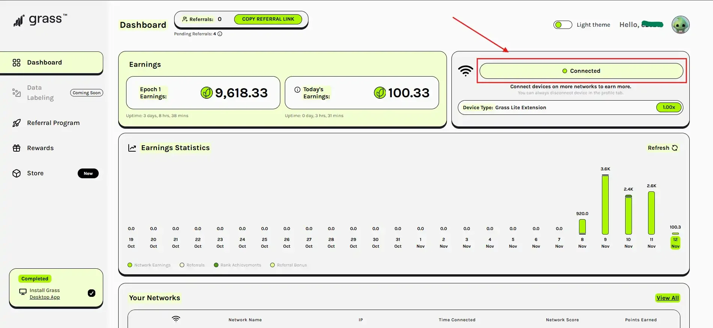Click the Coming Soon badge
Image resolution: width=713 pixels, height=328 pixels.
coord(87,93)
